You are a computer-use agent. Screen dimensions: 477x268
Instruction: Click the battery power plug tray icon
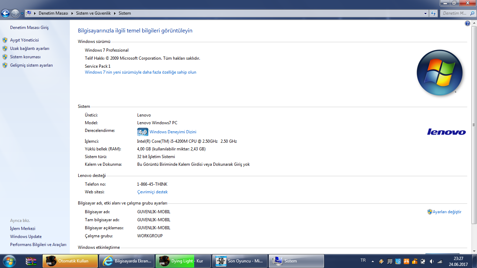(x=423, y=261)
